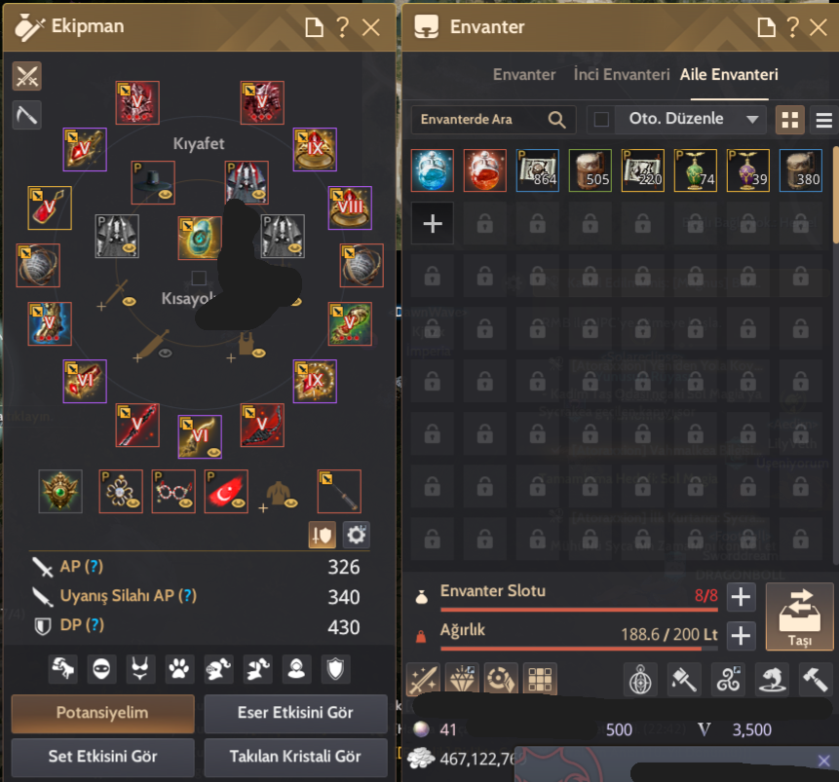Increase Ağırlık limit with plus button
The height and width of the screenshot is (782, 839).
(741, 636)
